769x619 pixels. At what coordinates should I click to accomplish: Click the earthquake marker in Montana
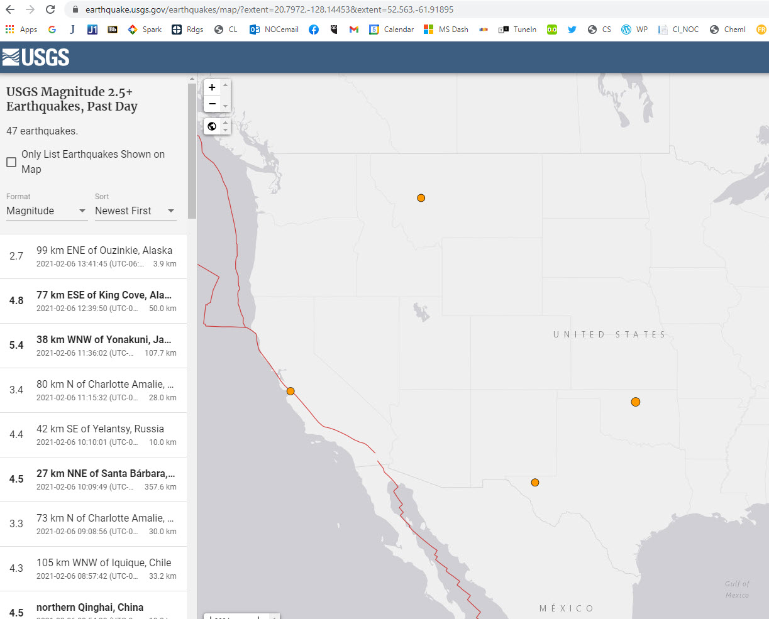click(421, 198)
